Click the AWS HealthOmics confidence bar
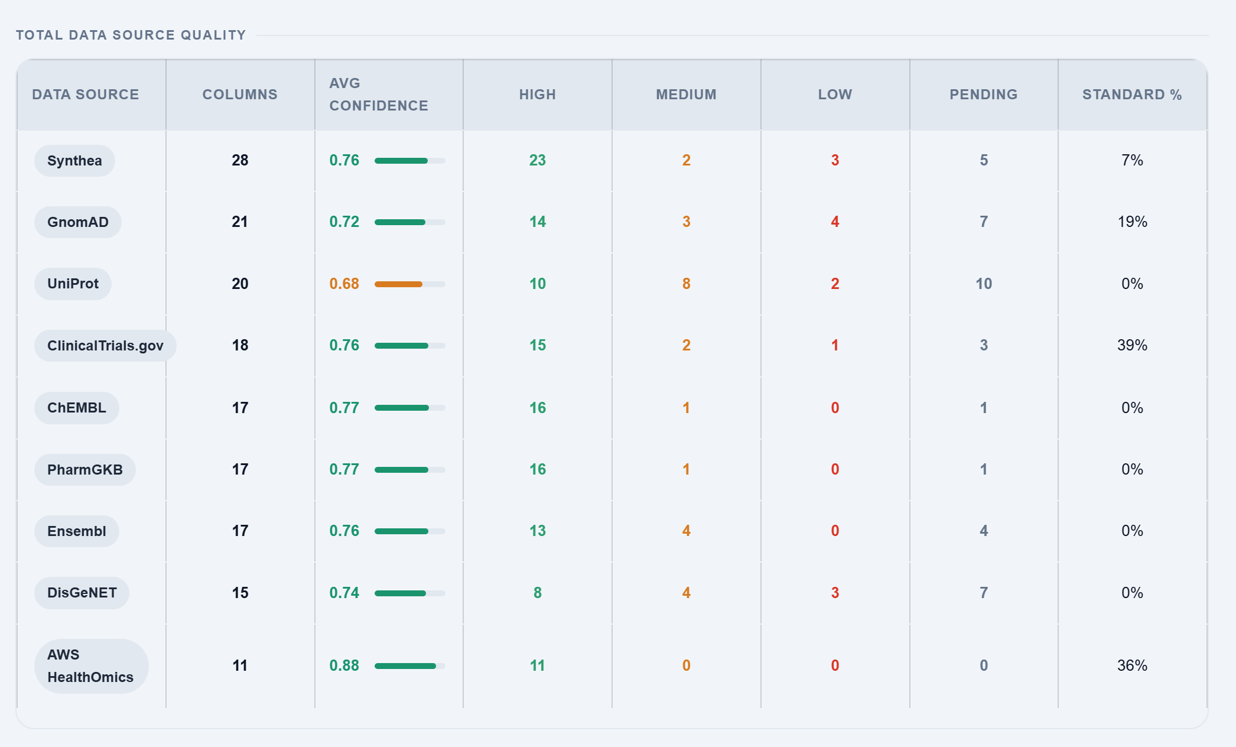This screenshot has width=1236, height=747. coord(410,666)
